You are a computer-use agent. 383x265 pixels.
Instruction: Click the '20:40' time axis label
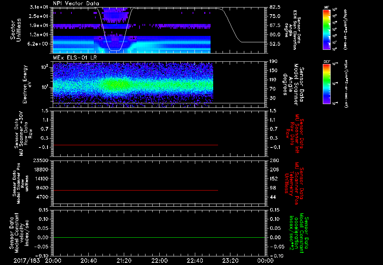(88, 261)
